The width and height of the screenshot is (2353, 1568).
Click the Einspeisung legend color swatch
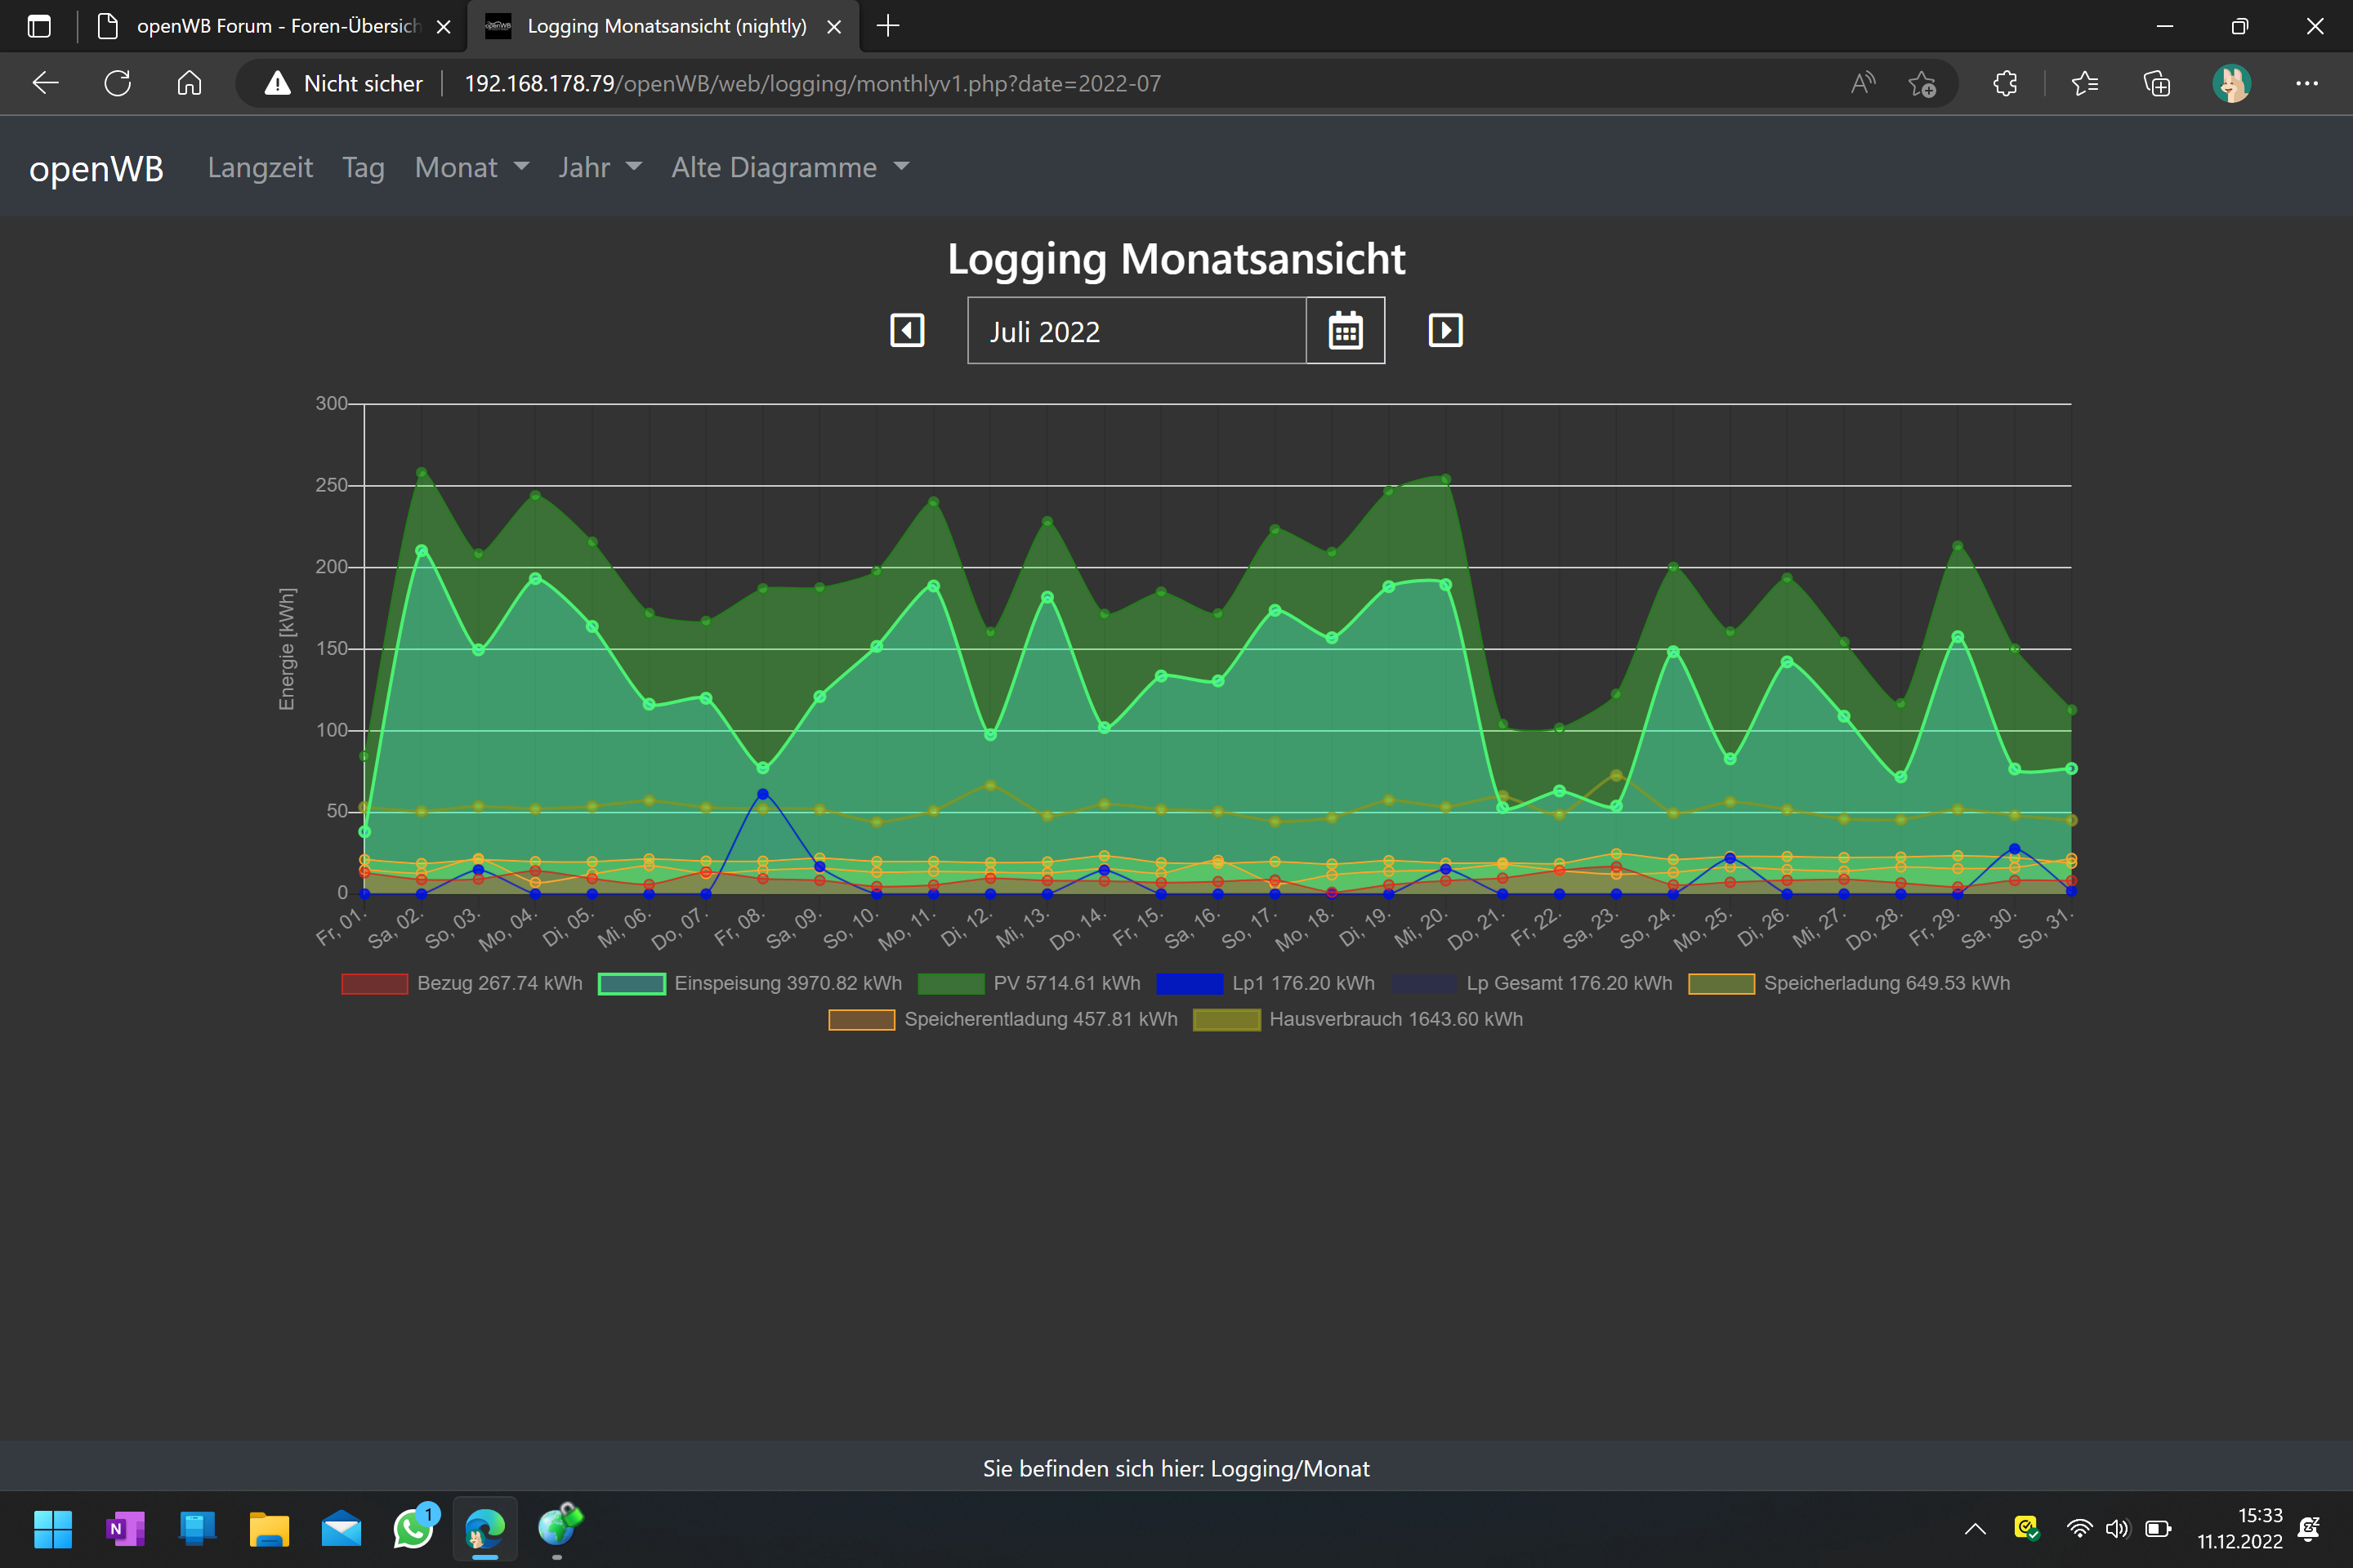tap(632, 983)
